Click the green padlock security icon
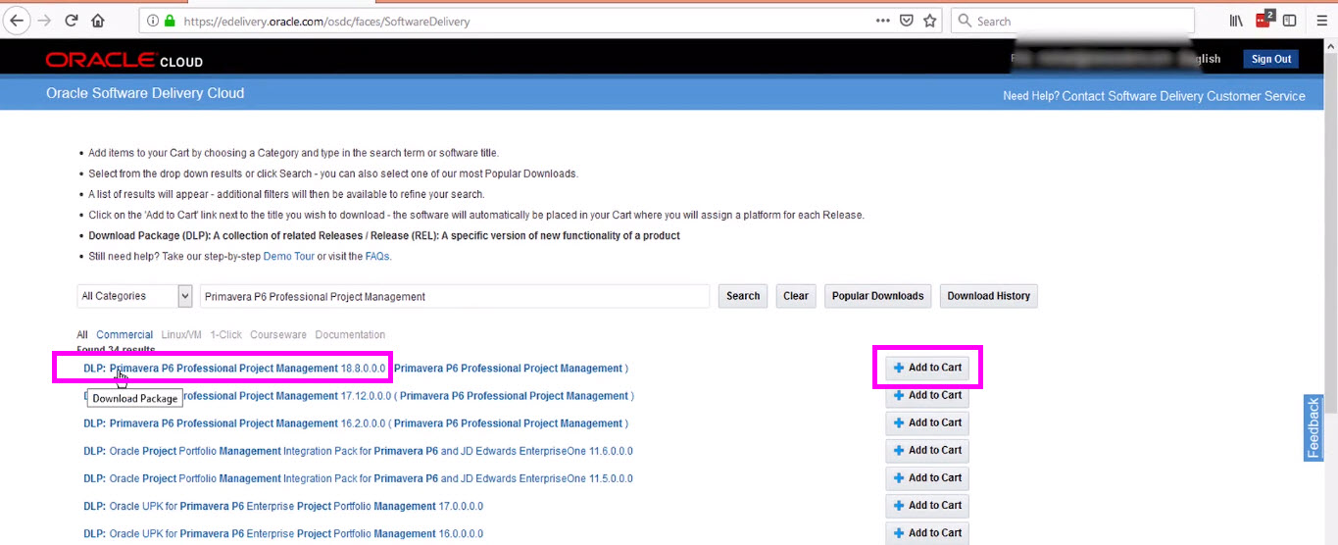Viewport: 1338px width, 545px height. pyautogui.click(x=170, y=21)
